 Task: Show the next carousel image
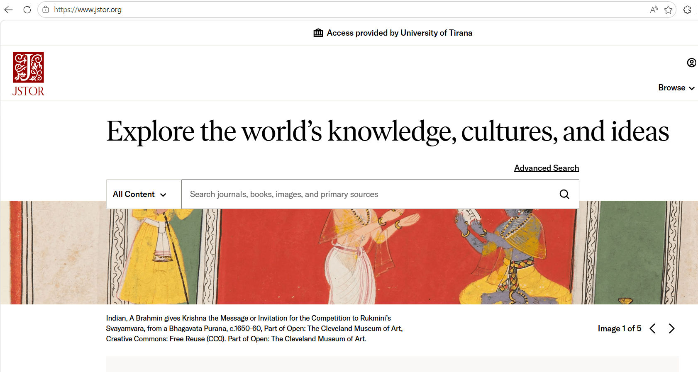pyautogui.click(x=672, y=328)
